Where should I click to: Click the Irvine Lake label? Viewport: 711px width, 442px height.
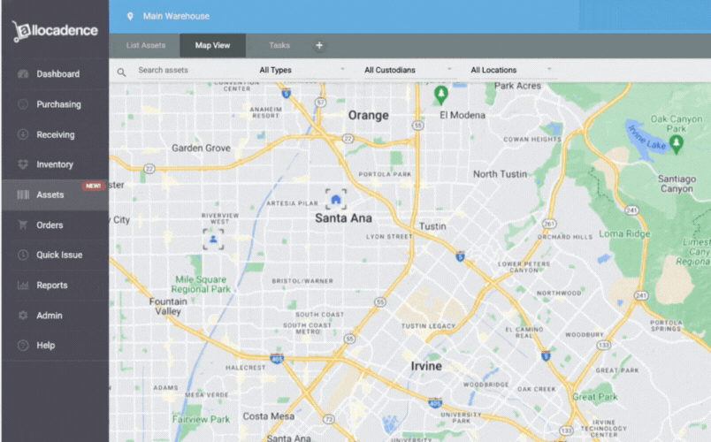point(647,137)
